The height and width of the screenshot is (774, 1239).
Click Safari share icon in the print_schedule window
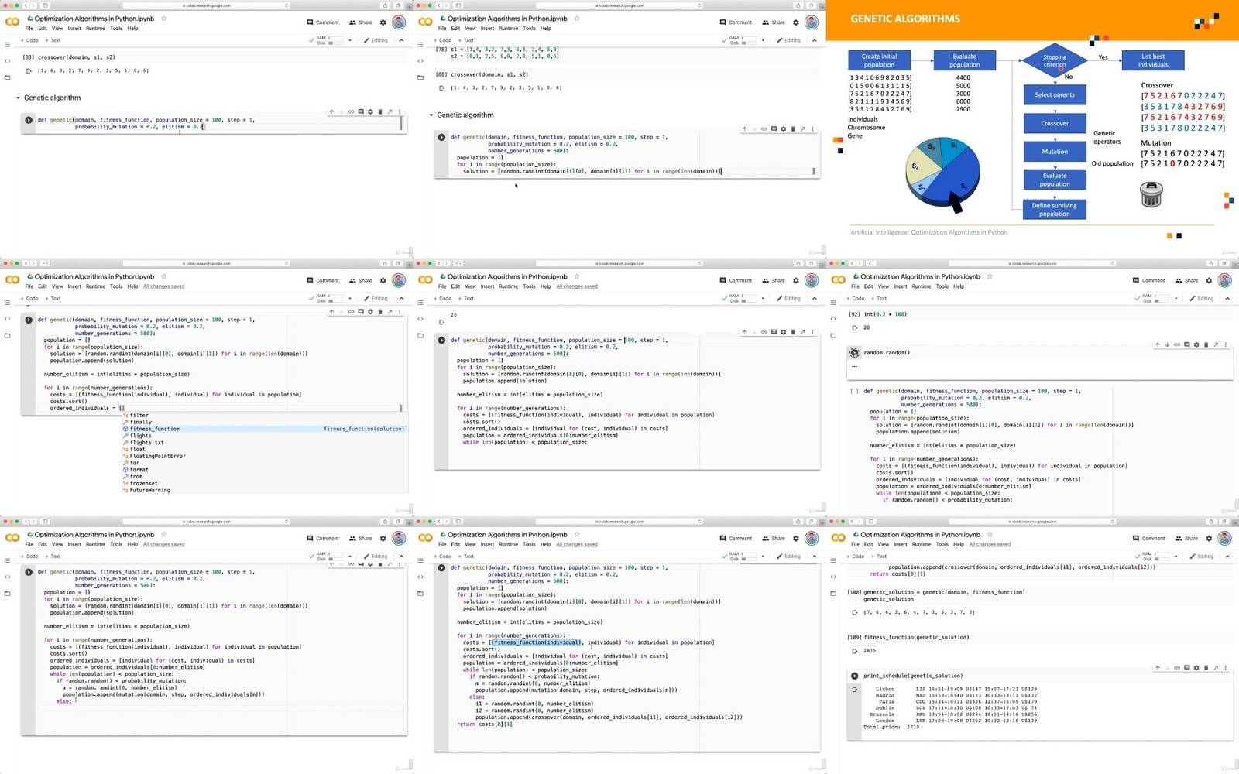pos(1211,521)
